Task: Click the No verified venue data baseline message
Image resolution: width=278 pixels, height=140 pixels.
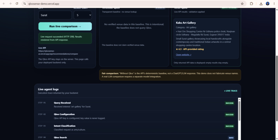Action: click(134, 26)
